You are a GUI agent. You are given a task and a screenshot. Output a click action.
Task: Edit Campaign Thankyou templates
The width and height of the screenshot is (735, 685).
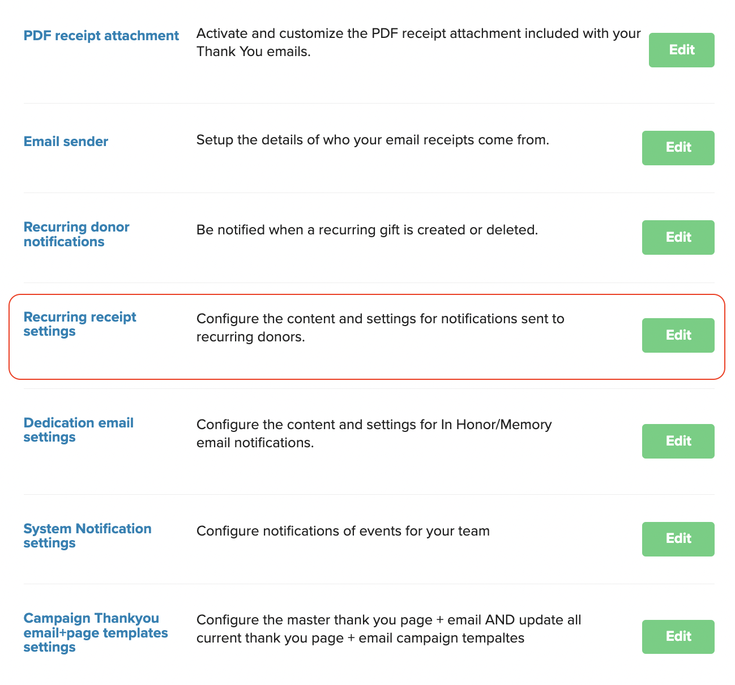(678, 636)
